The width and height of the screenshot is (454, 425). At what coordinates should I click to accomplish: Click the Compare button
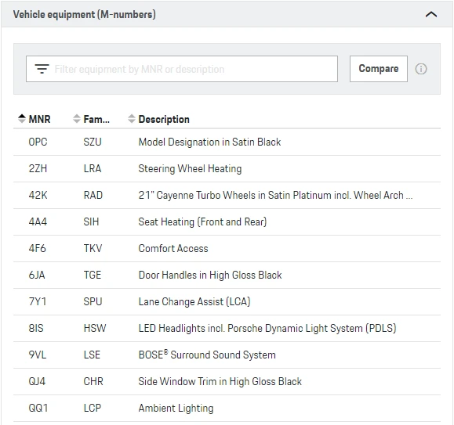(379, 69)
